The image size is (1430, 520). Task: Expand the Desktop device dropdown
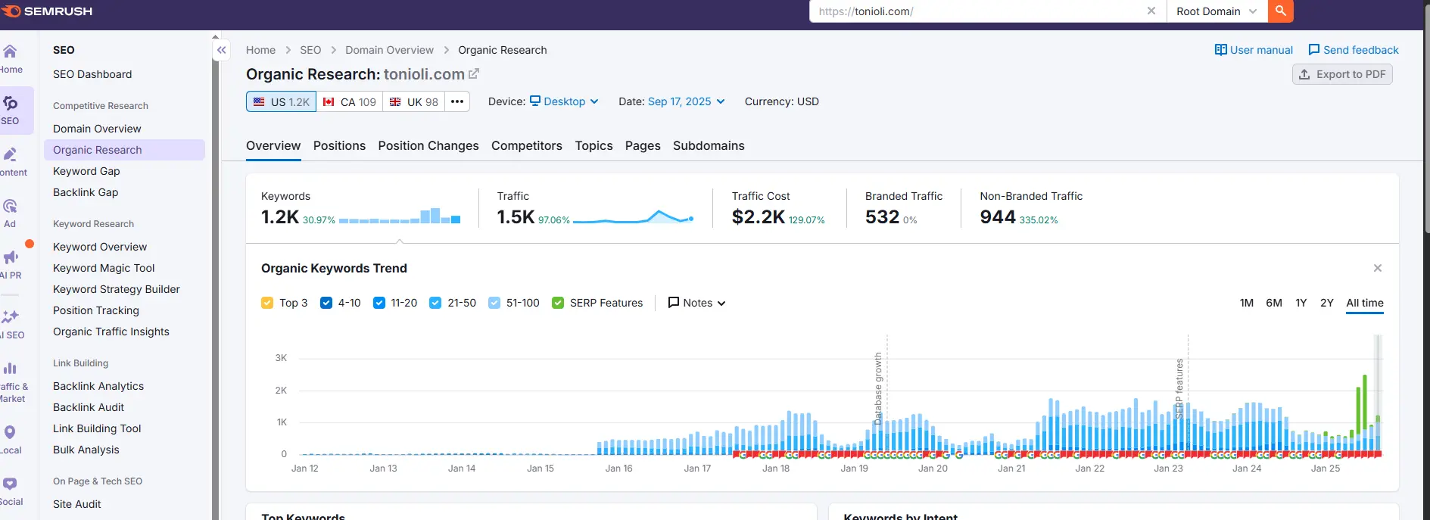click(564, 101)
